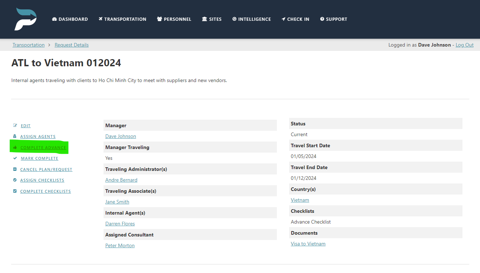This screenshot has width=480, height=273.
Task: Click the Personnel people icon
Action: [x=159, y=19]
